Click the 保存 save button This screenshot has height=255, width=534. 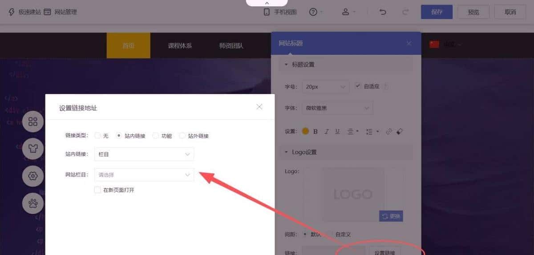coord(437,12)
